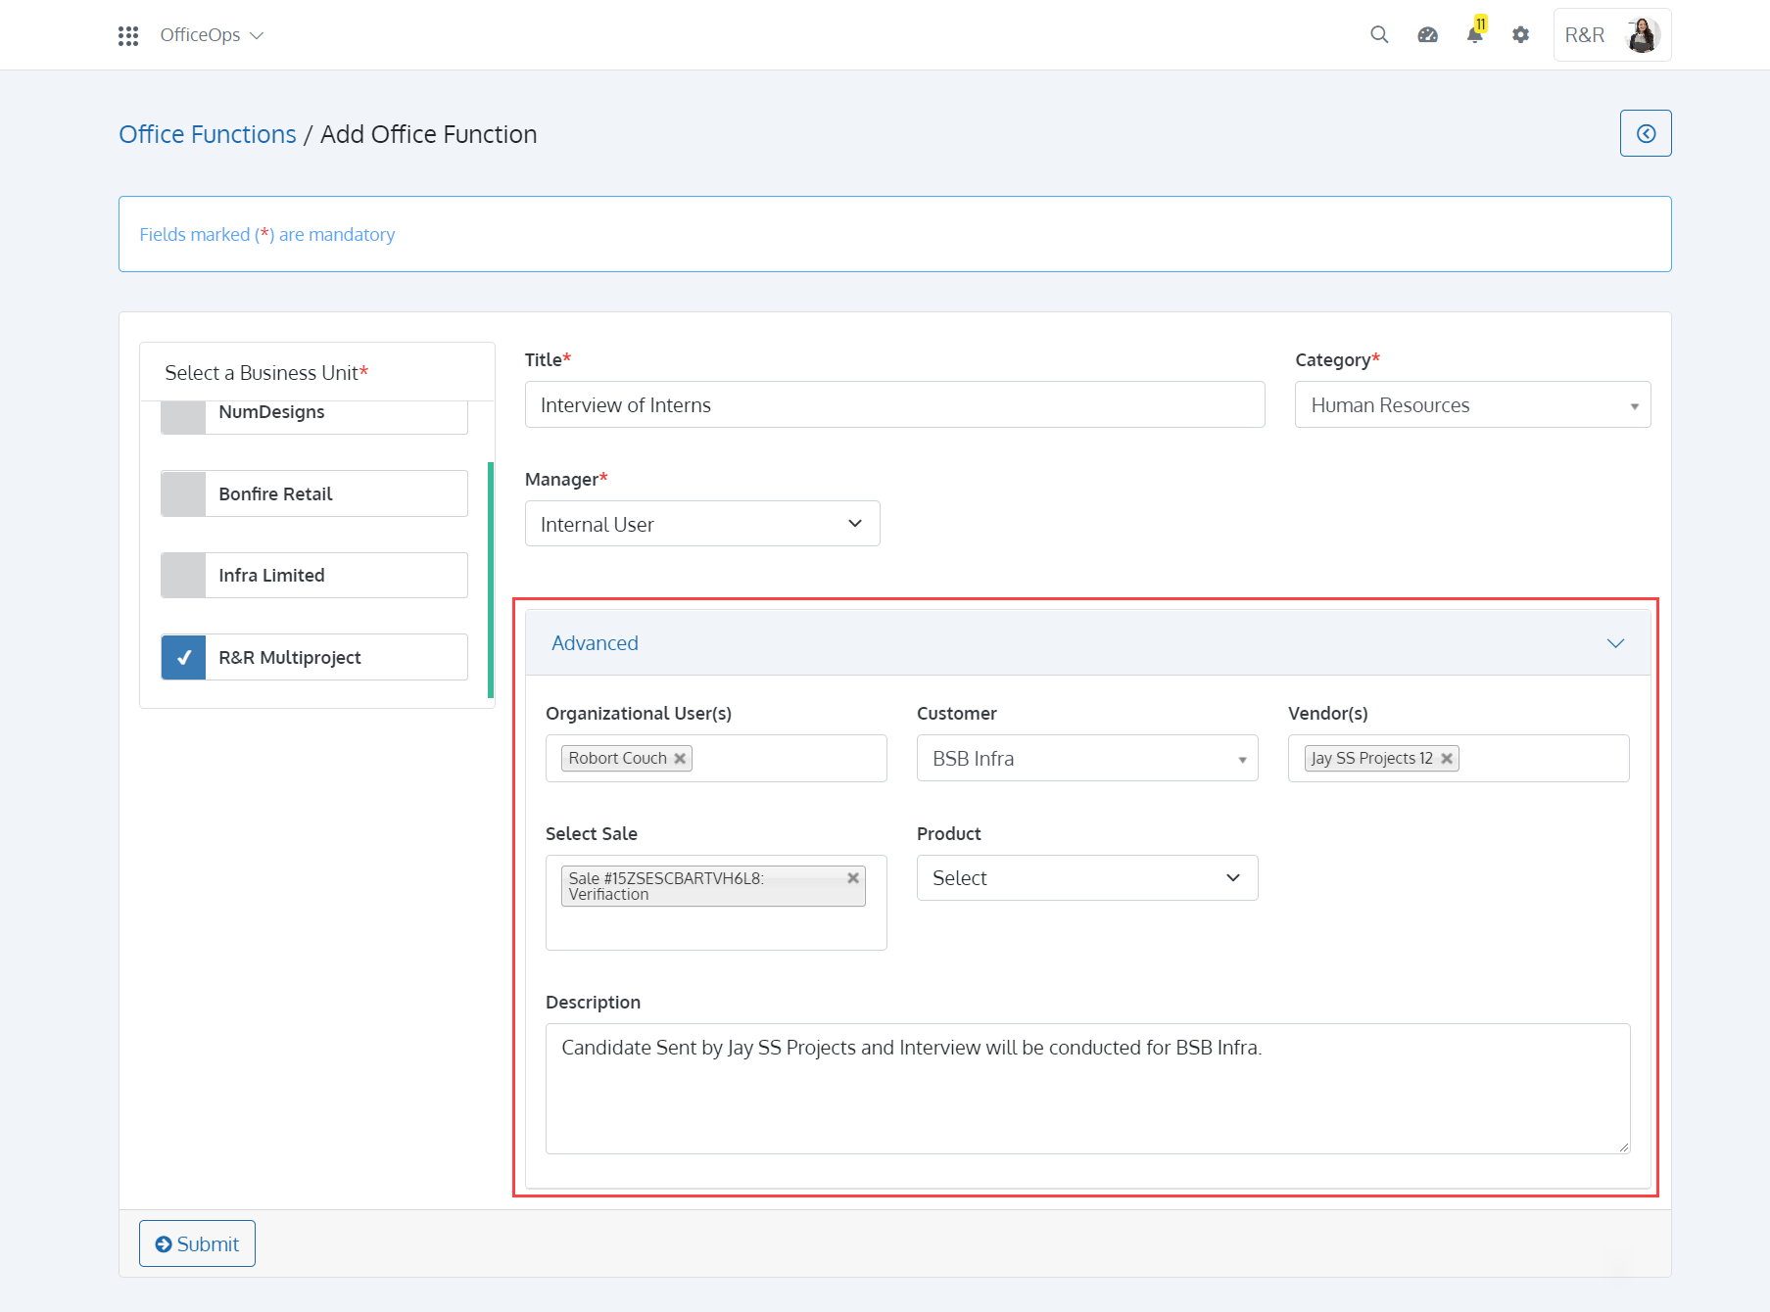1770x1312 pixels.
Task: Click the business unit list scrollbar
Action: click(490, 580)
